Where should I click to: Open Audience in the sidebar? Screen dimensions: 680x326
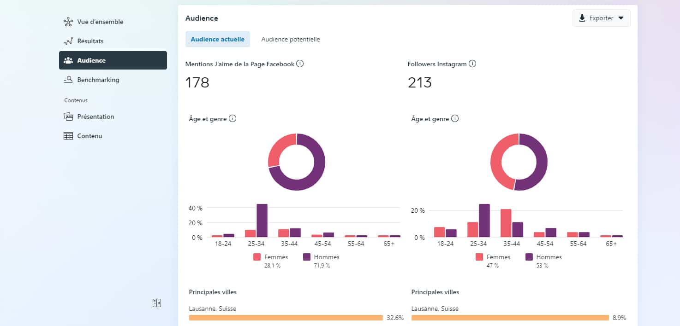113,60
